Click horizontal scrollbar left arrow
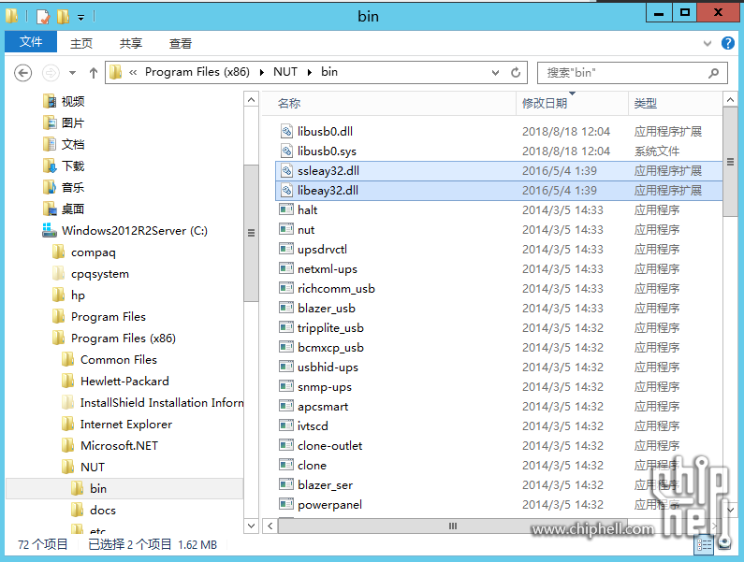Screen dimensions: 744x562 [270, 526]
